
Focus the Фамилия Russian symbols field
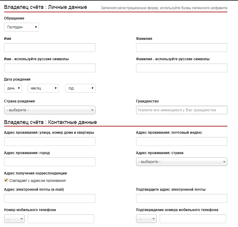coord(181,68)
